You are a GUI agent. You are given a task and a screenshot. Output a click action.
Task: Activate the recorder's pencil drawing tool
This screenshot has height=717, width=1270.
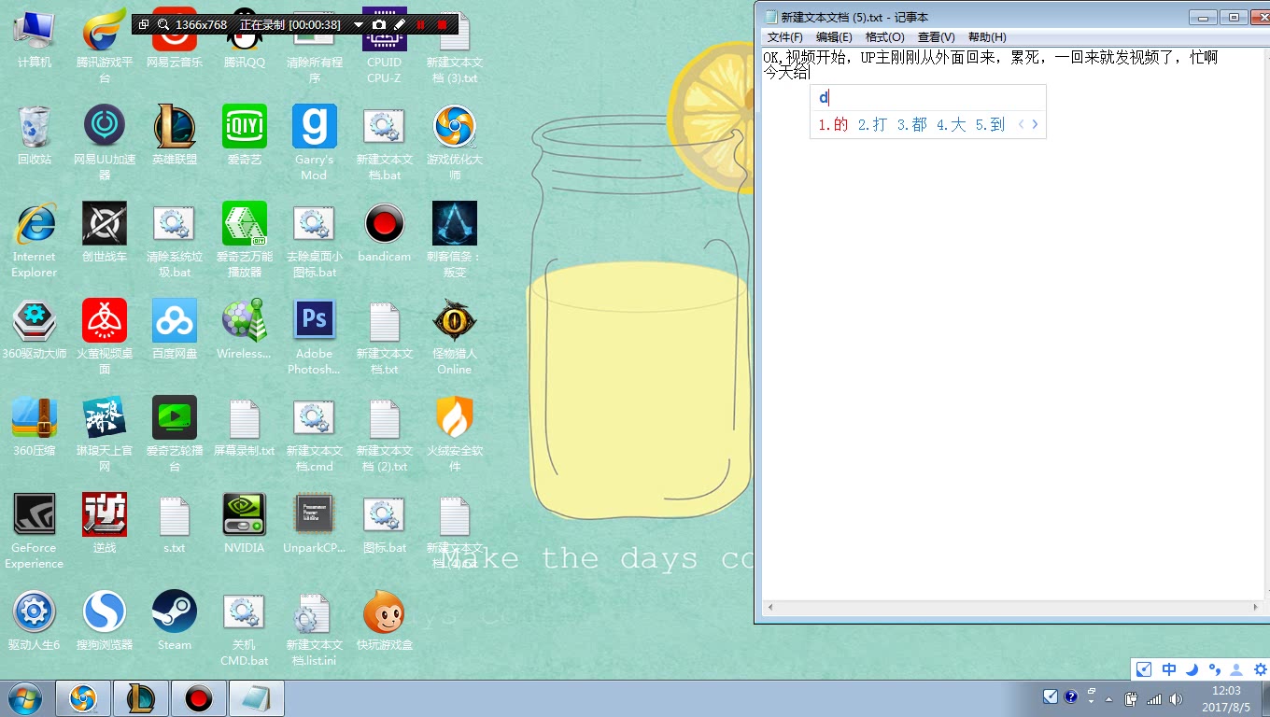[x=400, y=24]
